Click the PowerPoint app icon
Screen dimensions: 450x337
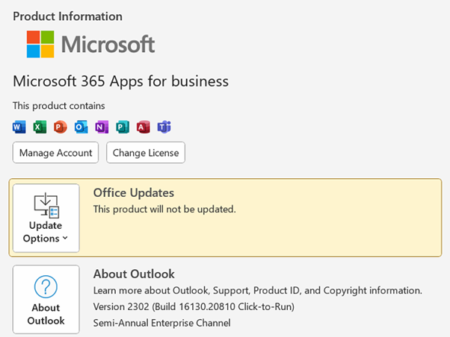pos(61,127)
